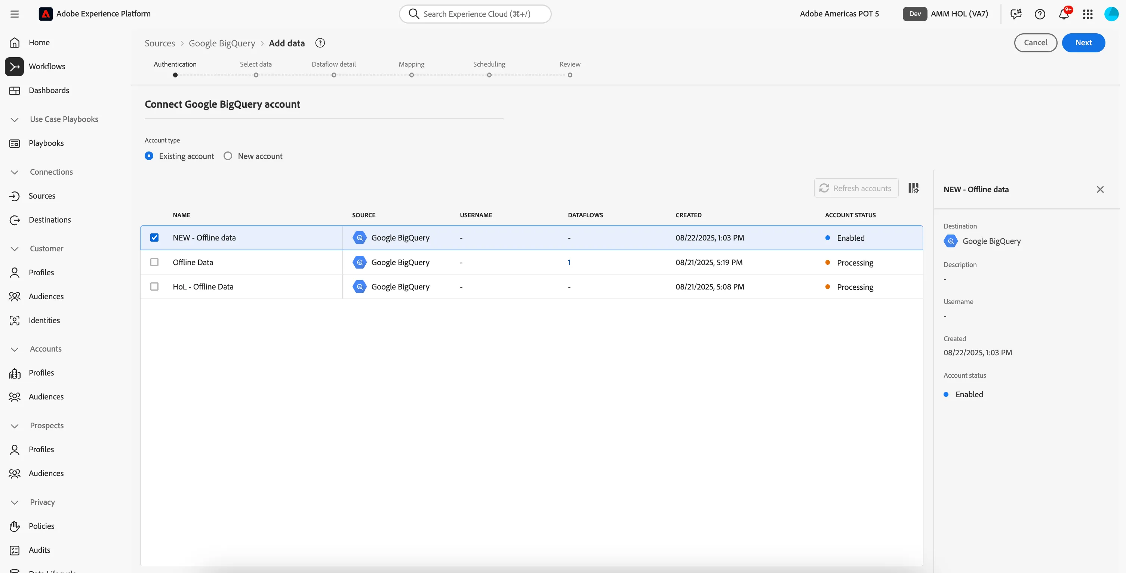The width and height of the screenshot is (1126, 573).
Task: Open the hamburger navigation menu
Action: click(x=15, y=14)
